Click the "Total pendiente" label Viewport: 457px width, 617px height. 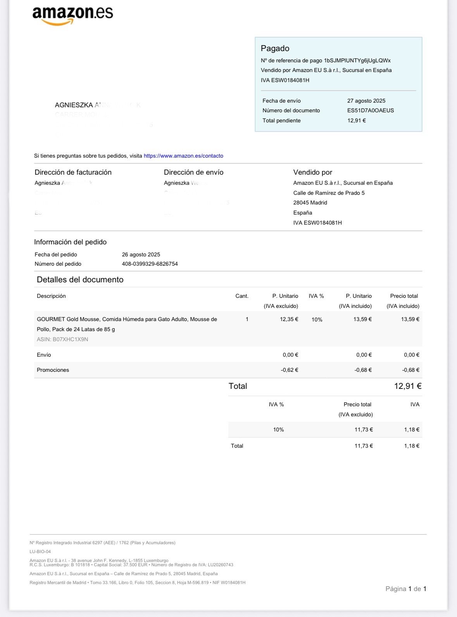click(281, 120)
